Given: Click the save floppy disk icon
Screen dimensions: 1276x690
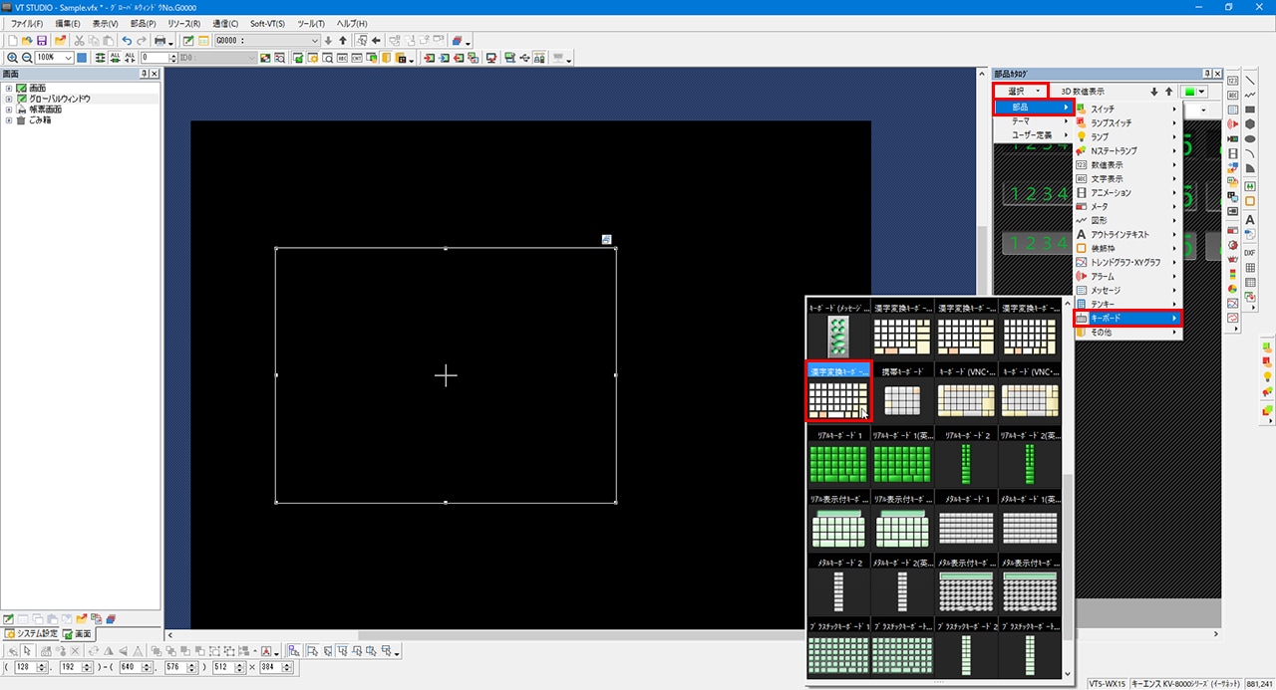Looking at the screenshot, I should coord(42,41).
